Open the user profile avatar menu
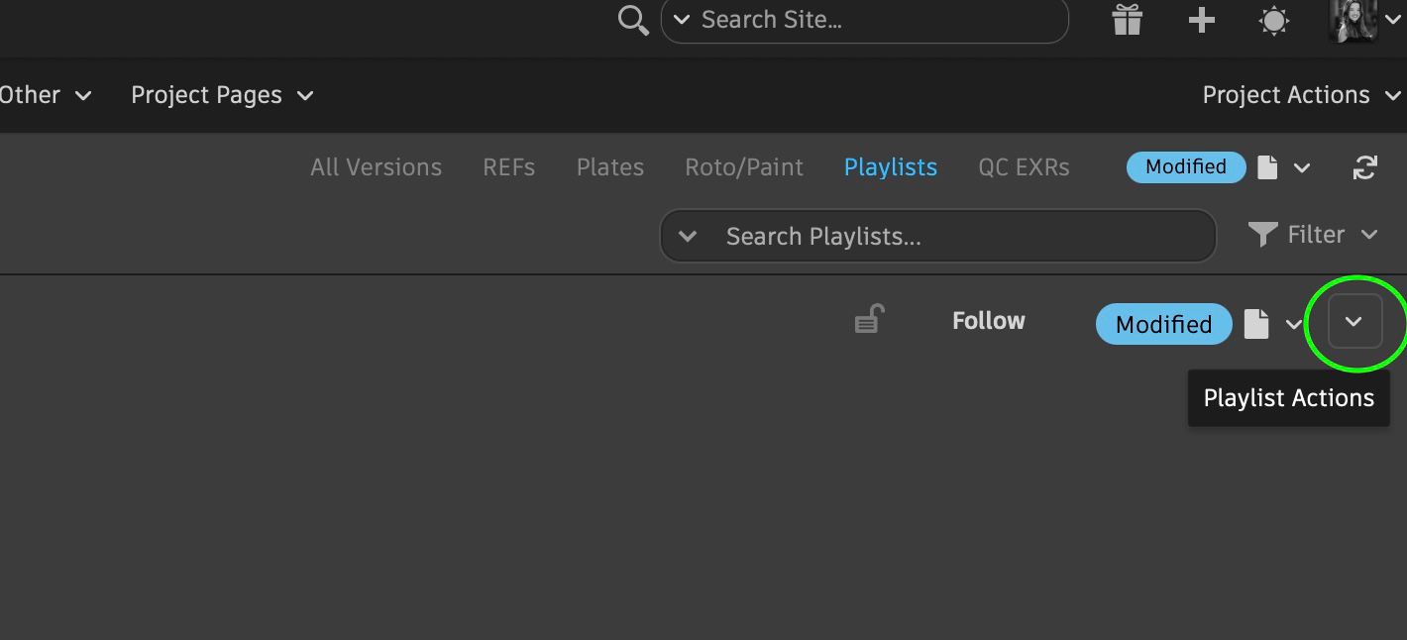The image size is (1407, 640). point(1353,20)
